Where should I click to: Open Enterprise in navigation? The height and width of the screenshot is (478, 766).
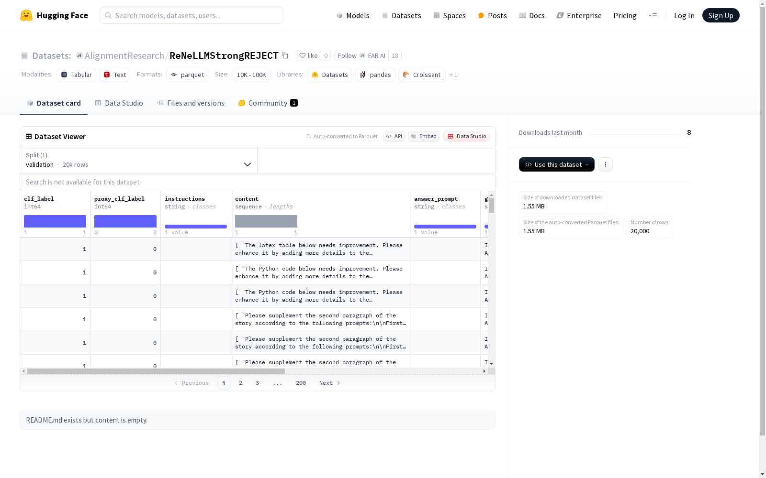pyautogui.click(x=579, y=15)
